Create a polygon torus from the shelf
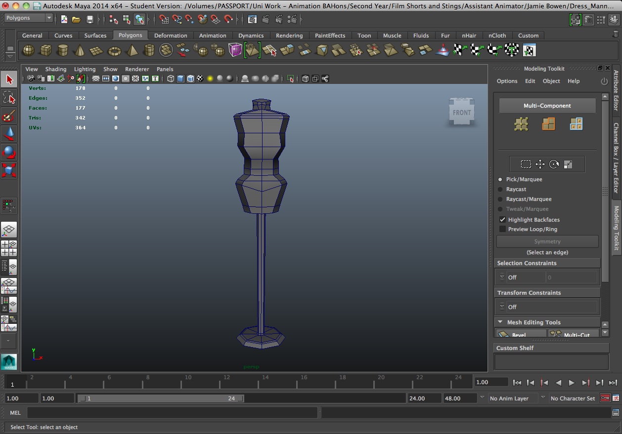The image size is (622, 434). [114, 49]
